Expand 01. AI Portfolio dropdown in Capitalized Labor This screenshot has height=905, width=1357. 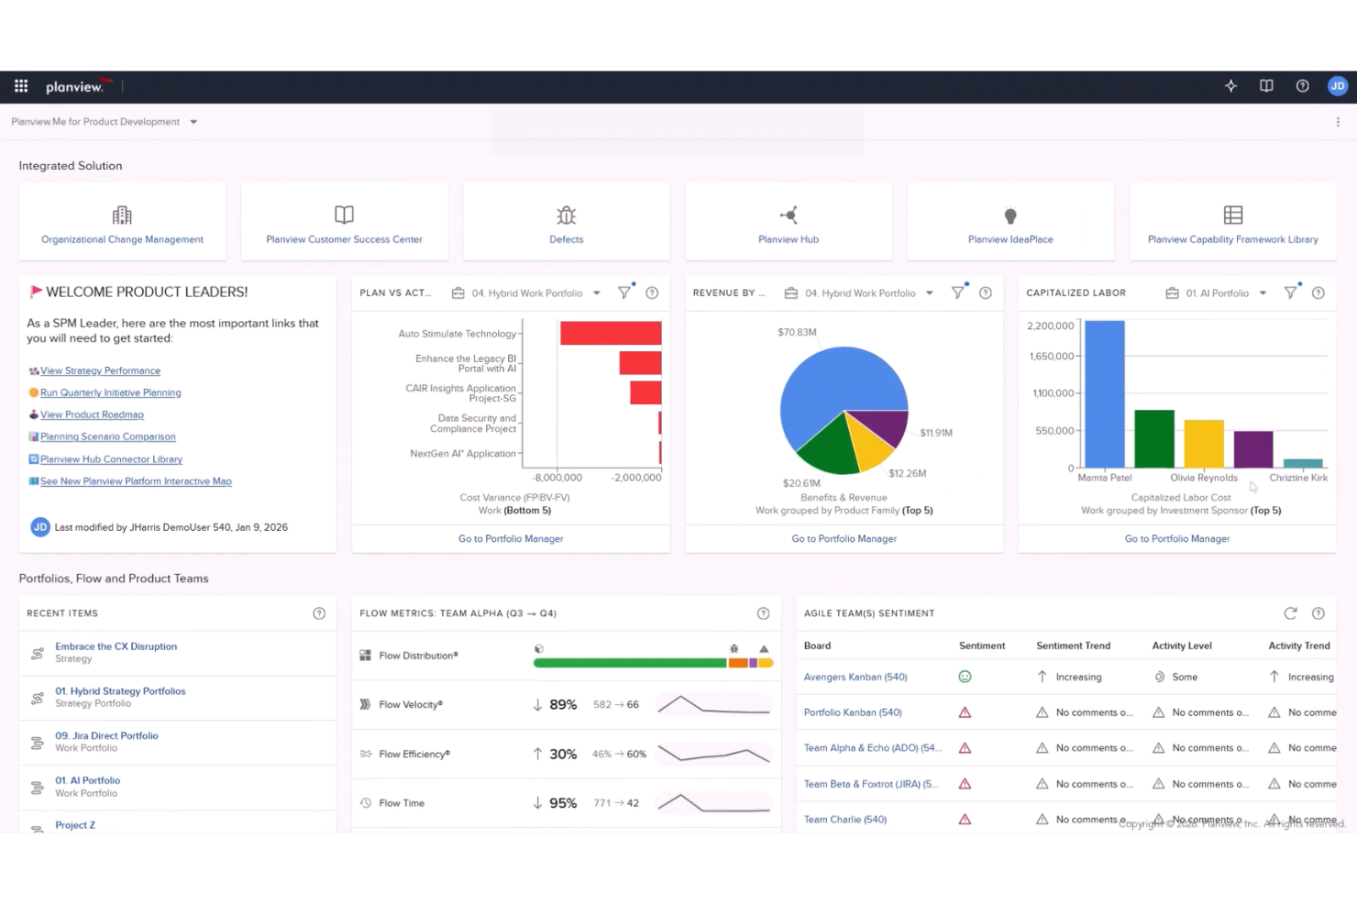[1263, 293]
